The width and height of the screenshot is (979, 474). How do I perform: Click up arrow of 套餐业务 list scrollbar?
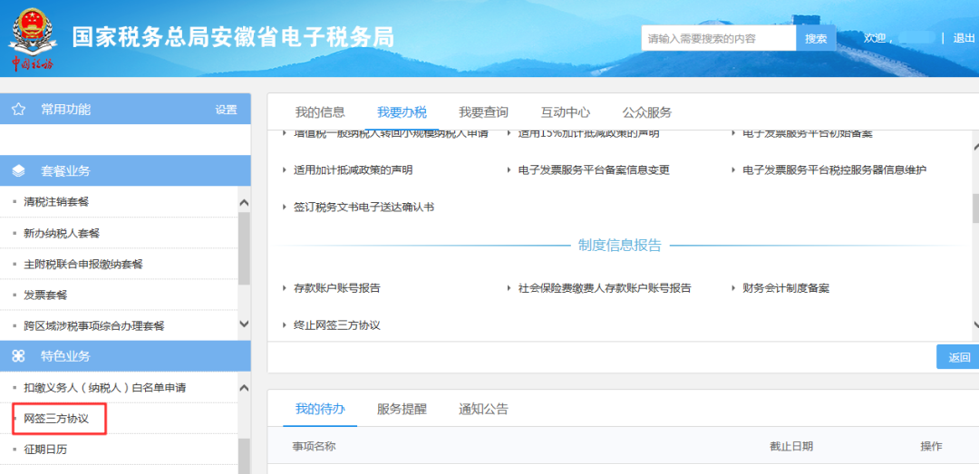[x=244, y=203]
